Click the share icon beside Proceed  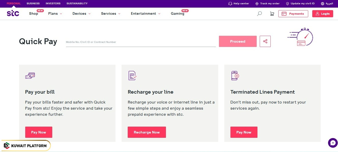point(265,41)
